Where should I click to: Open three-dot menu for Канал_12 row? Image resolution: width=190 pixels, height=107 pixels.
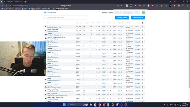142,42
